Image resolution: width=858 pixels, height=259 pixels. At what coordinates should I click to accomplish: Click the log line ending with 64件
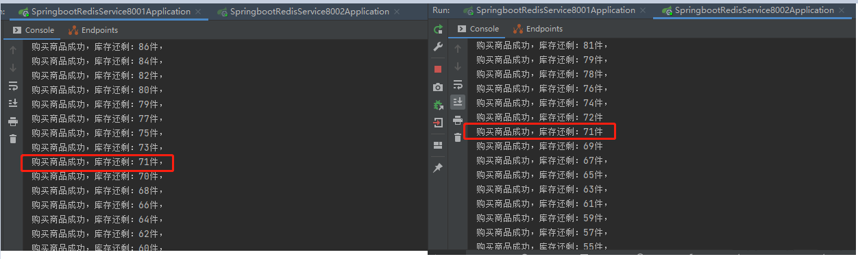tap(97, 220)
